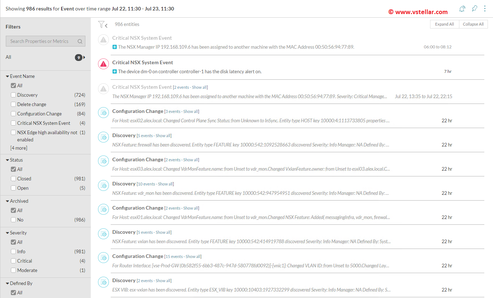
Task: Click the Expand All button
Action: [x=444, y=24]
